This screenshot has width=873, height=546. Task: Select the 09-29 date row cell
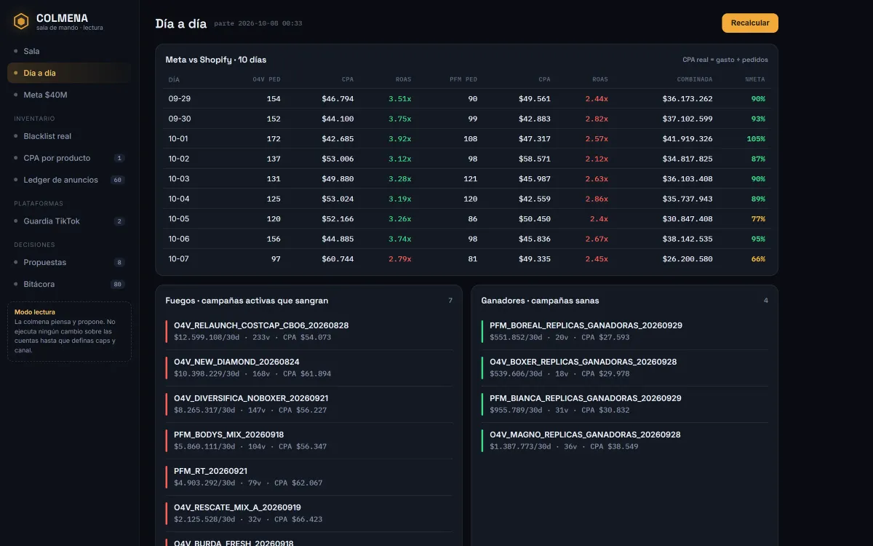[180, 99]
